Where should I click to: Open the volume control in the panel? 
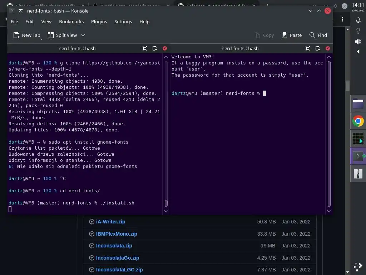358,42
